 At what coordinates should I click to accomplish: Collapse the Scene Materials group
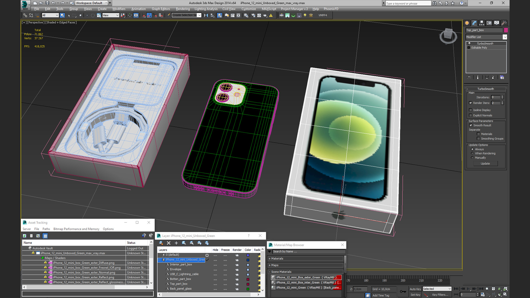pos(306,272)
